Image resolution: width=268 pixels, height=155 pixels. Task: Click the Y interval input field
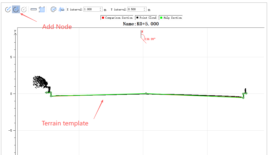click(x=135, y=9)
